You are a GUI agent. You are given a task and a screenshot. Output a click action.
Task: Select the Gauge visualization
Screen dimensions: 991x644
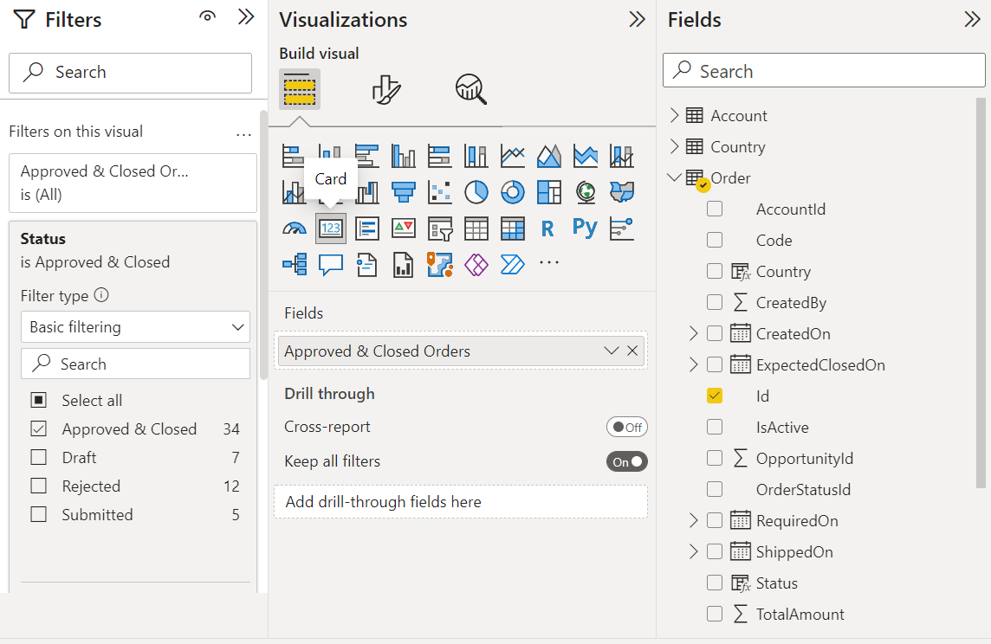(295, 229)
